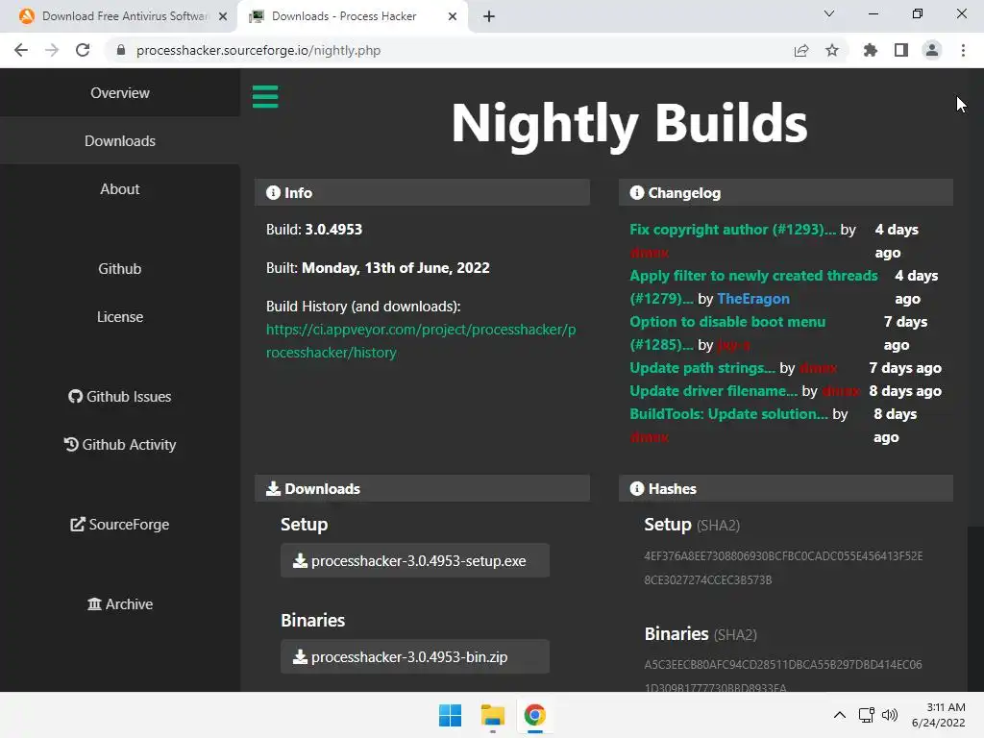Open the Archive page
The image size is (984, 738).
(x=120, y=604)
